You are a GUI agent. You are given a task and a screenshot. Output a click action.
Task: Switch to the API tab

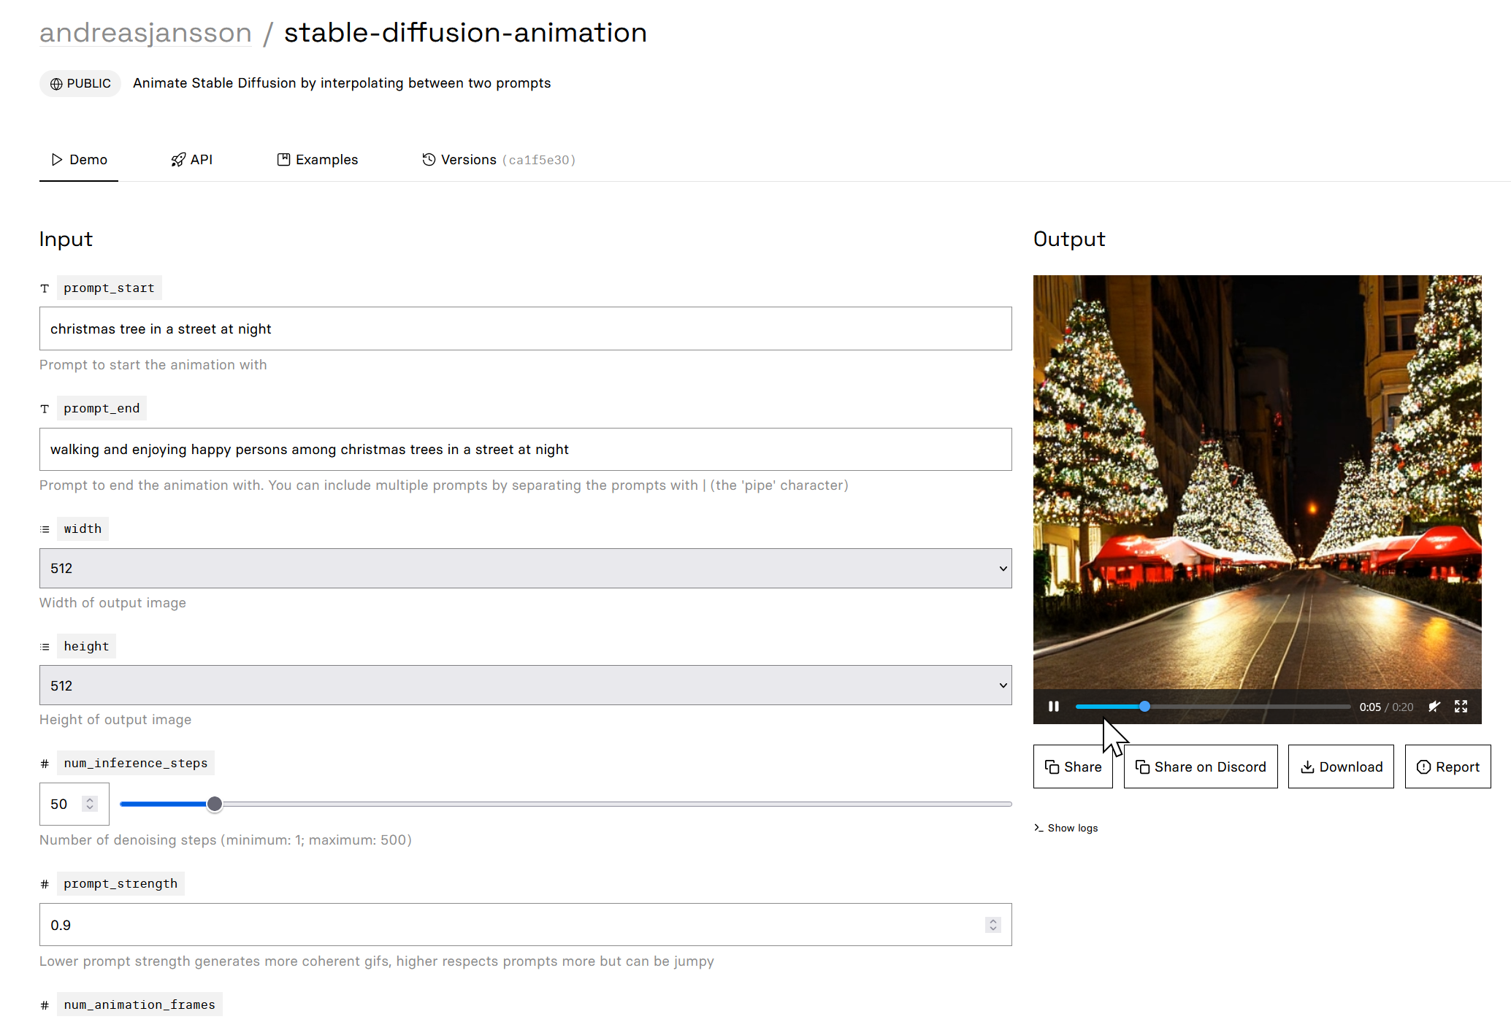coord(191,160)
